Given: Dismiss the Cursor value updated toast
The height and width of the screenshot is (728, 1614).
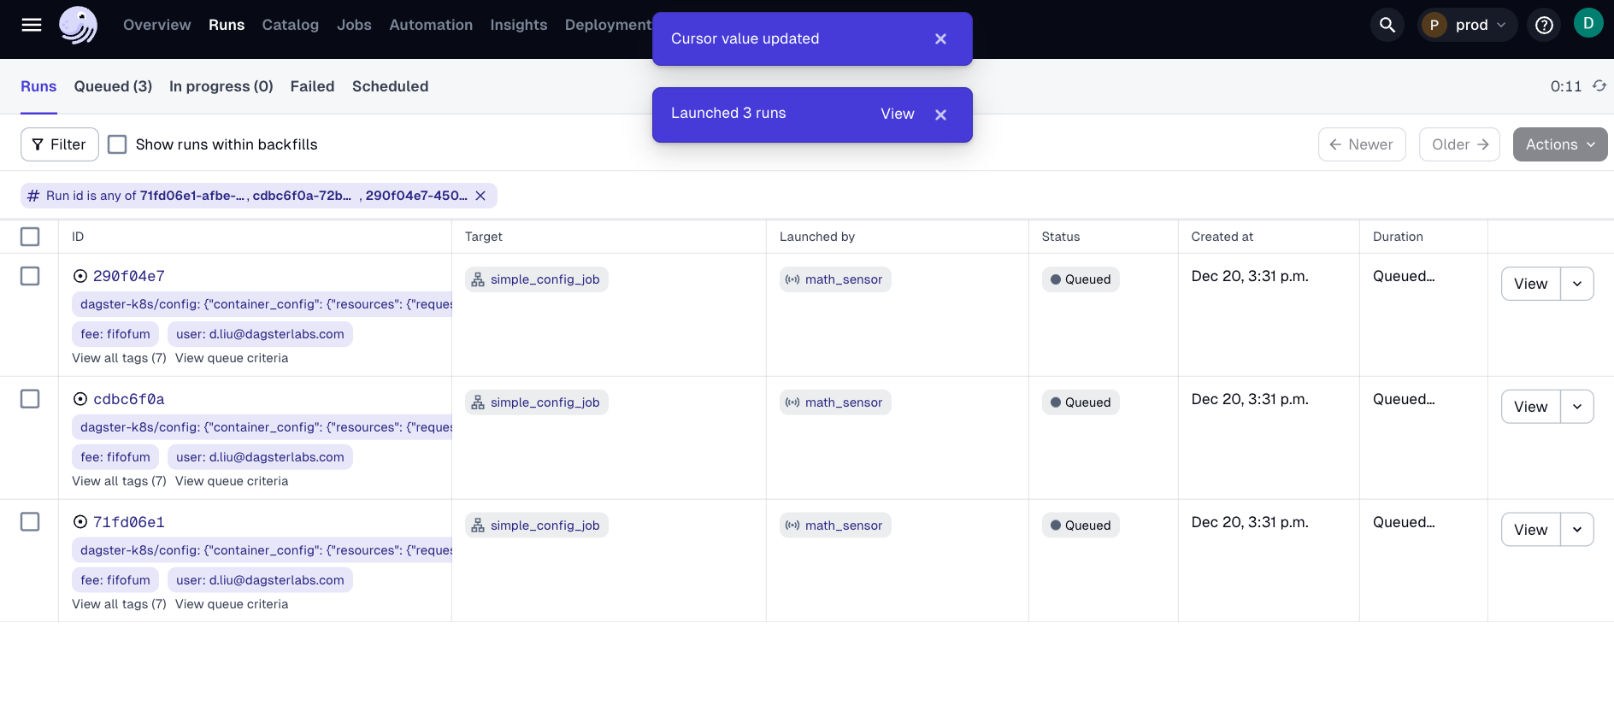Looking at the screenshot, I should click(x=940, y=39).
